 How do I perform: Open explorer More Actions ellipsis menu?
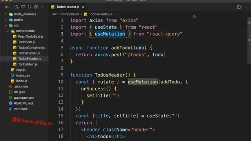point(43,7)
